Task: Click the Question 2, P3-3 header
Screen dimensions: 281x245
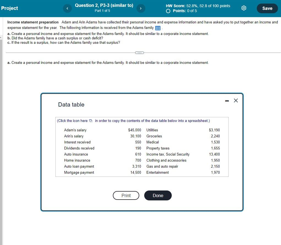Action: tap(104, 5)
